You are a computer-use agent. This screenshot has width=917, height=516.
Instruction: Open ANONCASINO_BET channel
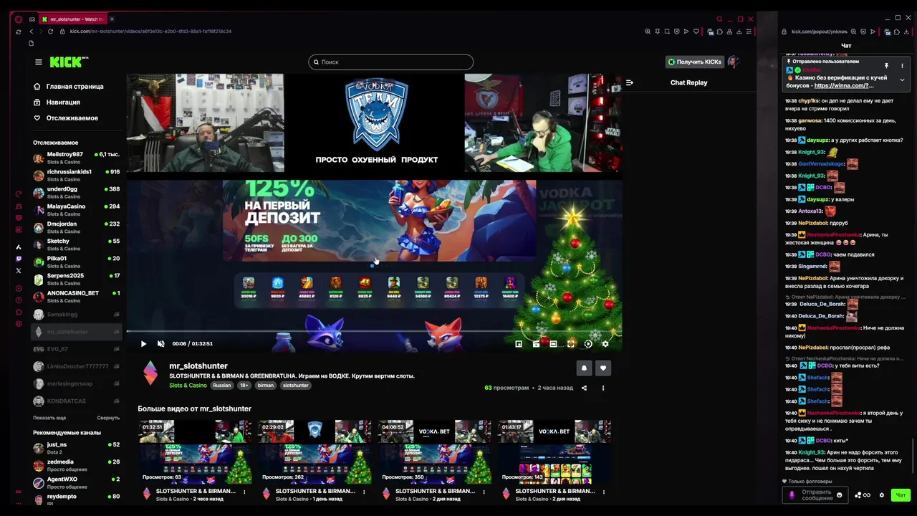point(77,296)
